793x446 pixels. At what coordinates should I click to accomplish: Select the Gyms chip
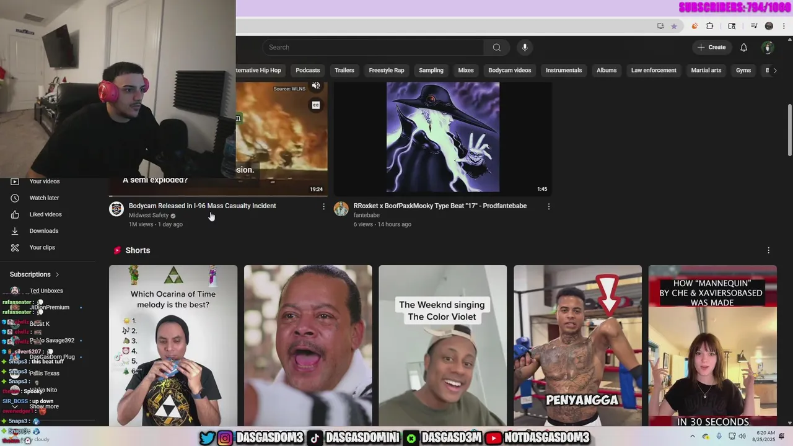coord(743,70)
